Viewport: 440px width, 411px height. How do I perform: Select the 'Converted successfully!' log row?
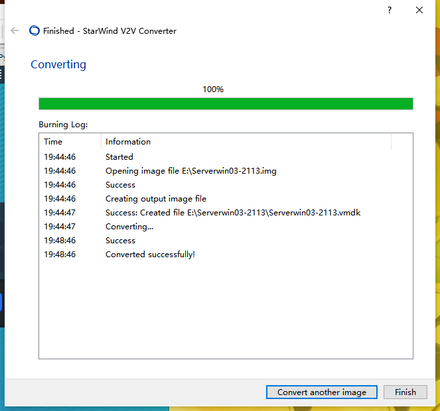(226, 255)
